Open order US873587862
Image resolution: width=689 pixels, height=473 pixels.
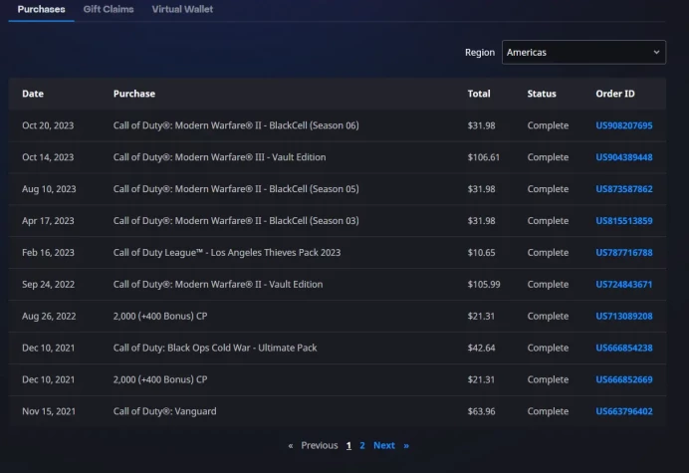pyautogui.click(x=624, y=189)
